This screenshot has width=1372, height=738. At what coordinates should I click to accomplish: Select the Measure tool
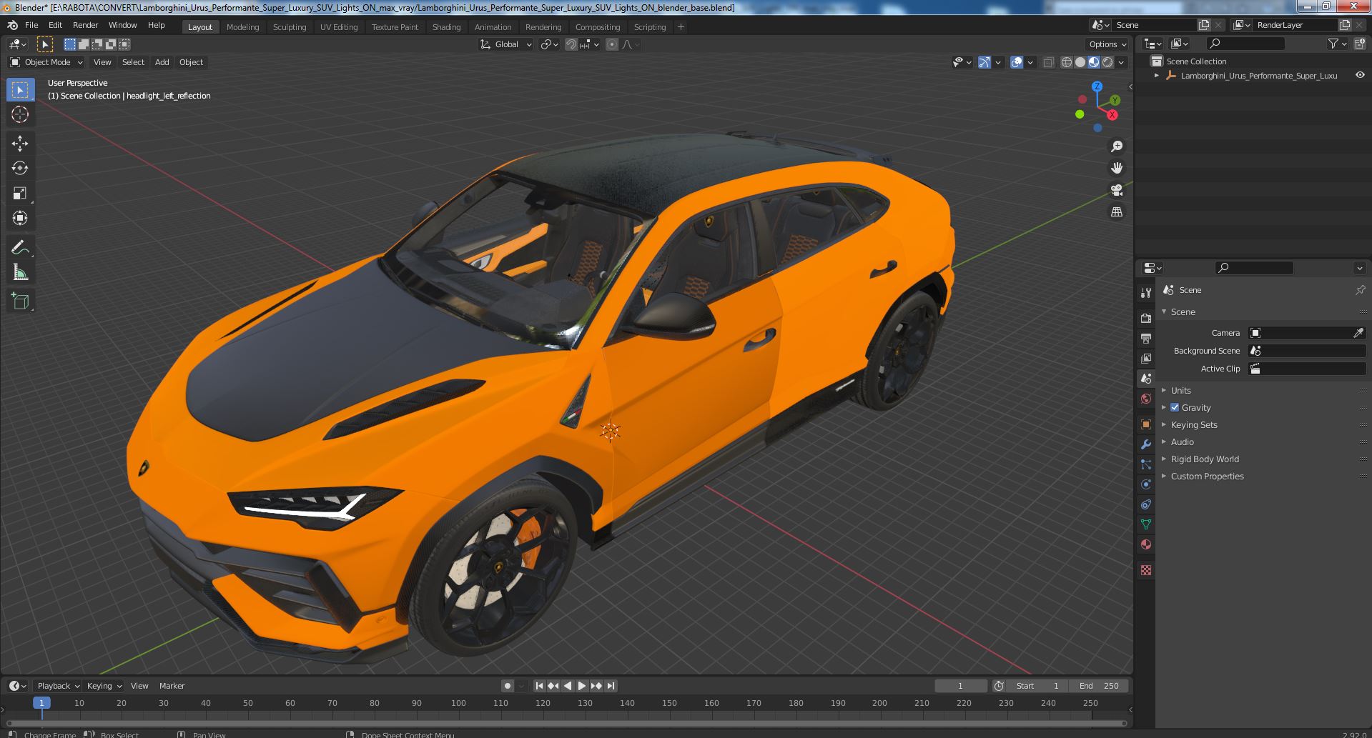pyautogui.click(x=20, y=272)
